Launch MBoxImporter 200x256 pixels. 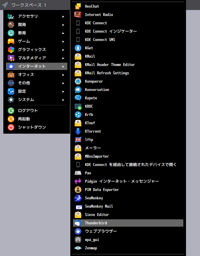coord(128,156)
